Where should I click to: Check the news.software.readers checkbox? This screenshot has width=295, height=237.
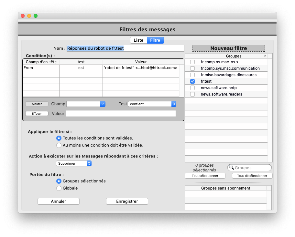[x=192, y=94]
